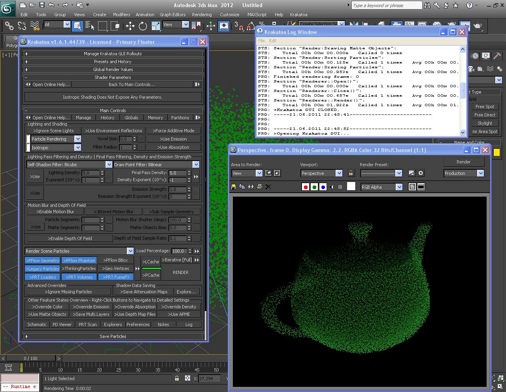This screenshot has height=392, width=506.
Task: Toggle the Lock to Viewport padlock
Action: (x=351, y=173)
